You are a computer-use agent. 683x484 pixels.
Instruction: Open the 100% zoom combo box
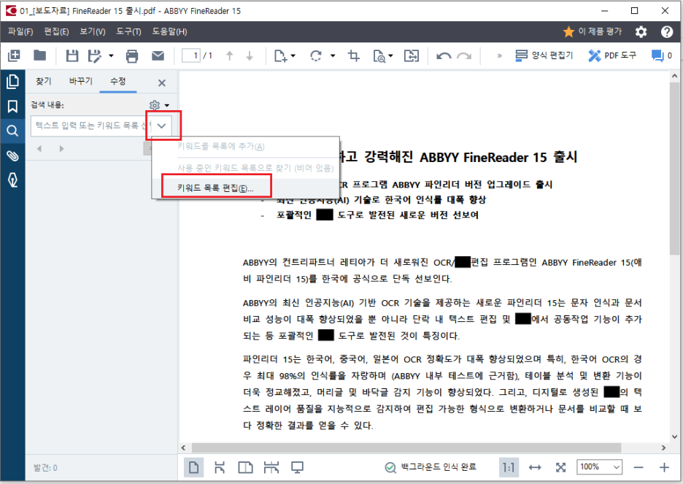click(x=599, y=467)
